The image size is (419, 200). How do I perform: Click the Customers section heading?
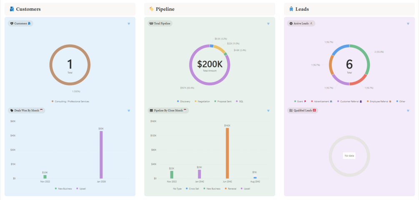coord(28,9)
